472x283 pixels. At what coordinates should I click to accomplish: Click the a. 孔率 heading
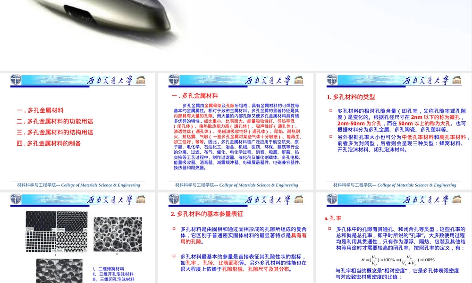[333, 218]
